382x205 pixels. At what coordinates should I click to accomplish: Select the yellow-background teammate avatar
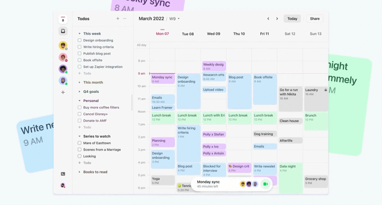63,45
